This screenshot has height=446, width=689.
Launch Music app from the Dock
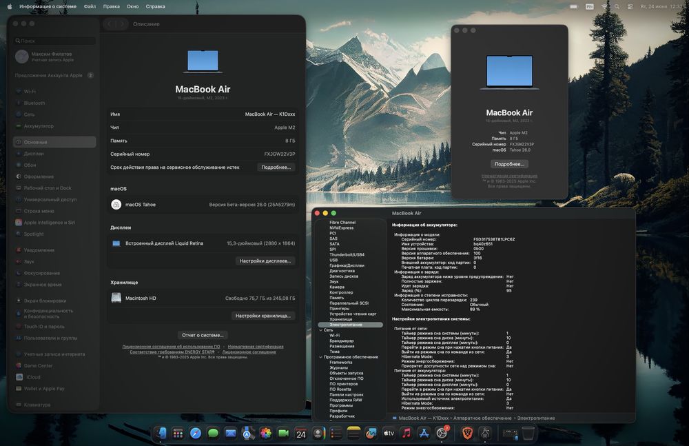coord(407,433)
